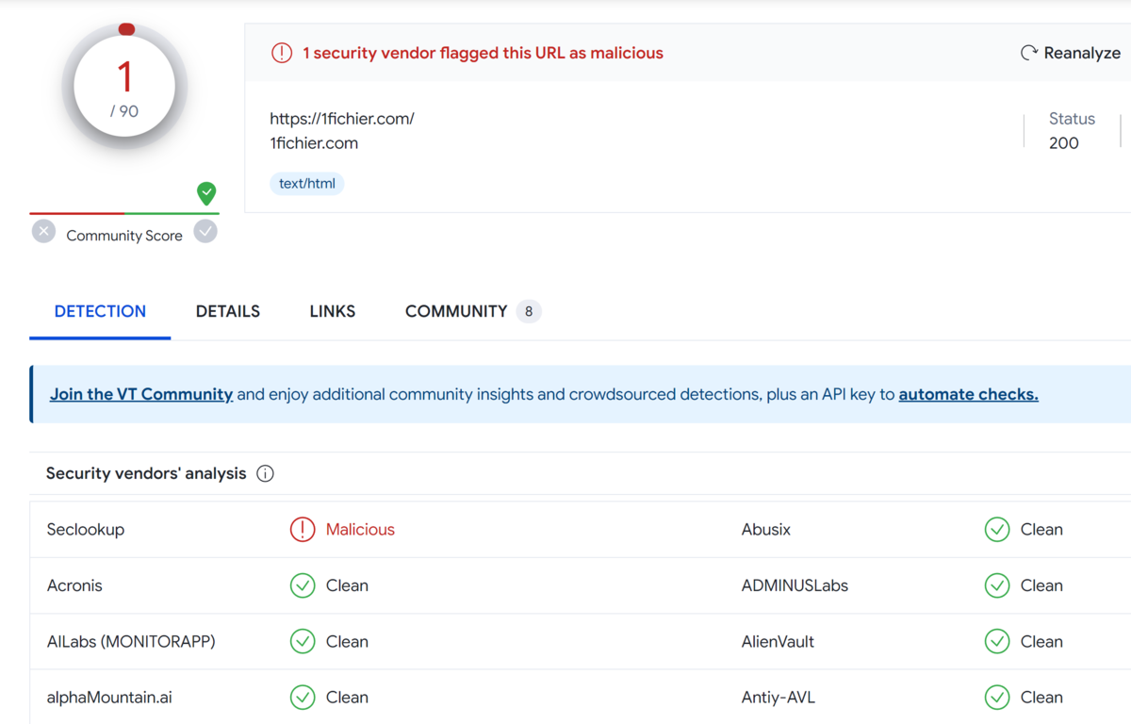Click the red malicious alert icon in header

[x=282, y=53]
